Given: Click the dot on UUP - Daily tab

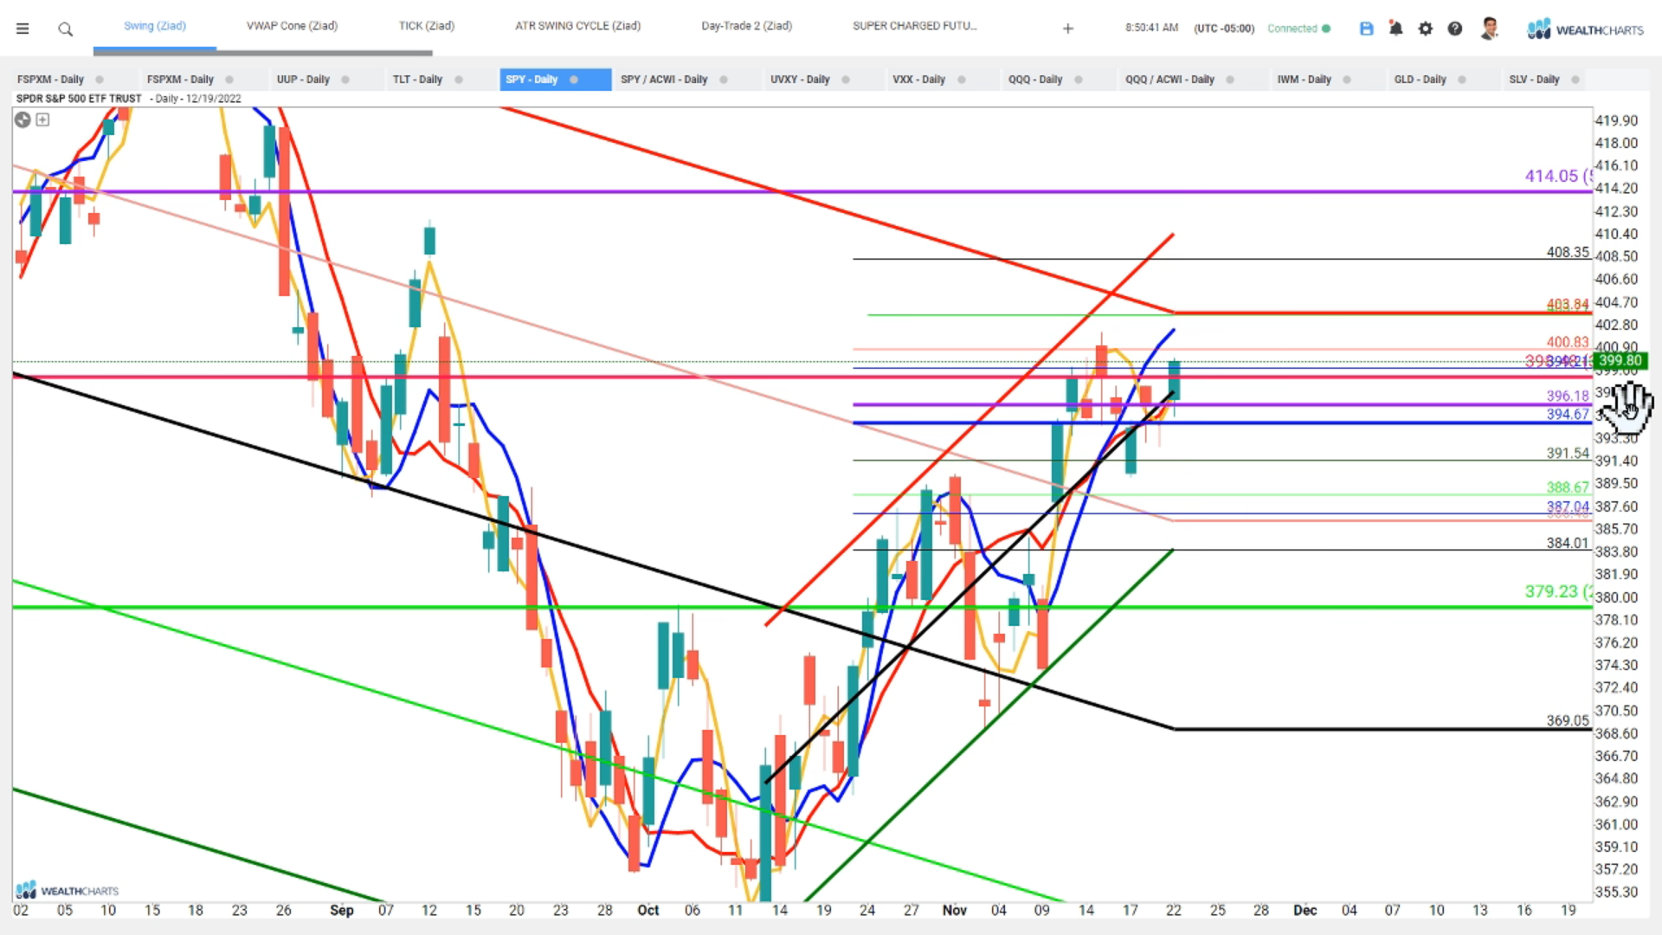Looking at the screenshot, I should (x=345, y=80).
